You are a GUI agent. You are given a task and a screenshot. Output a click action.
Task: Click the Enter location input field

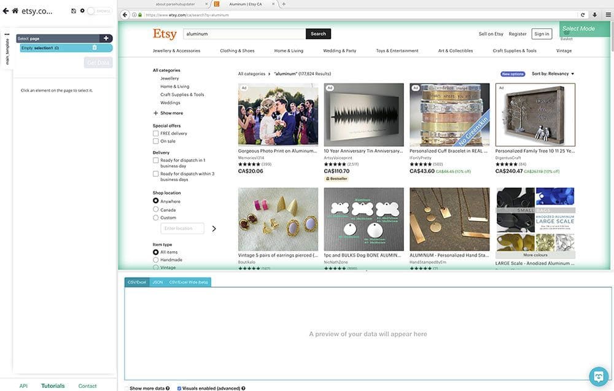(x=182, y=228)
